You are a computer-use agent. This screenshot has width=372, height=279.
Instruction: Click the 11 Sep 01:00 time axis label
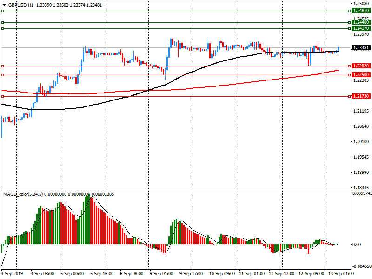pos(252,273)
